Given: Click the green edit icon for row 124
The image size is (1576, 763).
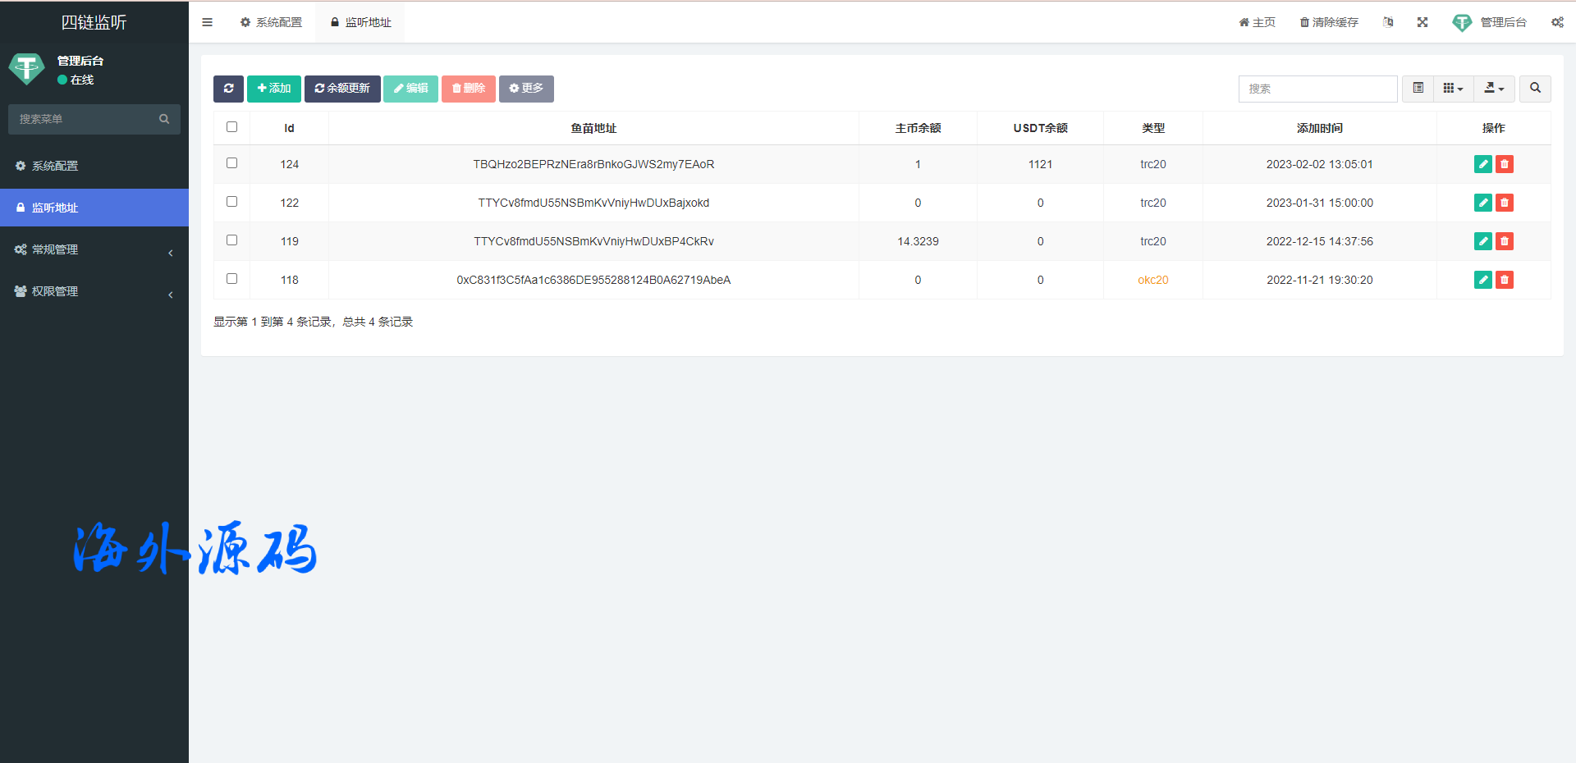Looking at the screenshot, I should point(1482,164).
